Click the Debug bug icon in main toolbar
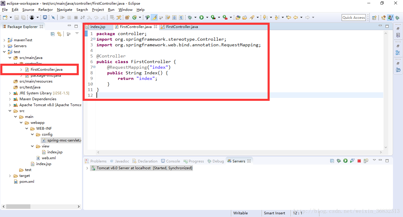Screen dimensions: 403x217 pyautogui.click(x=190, y=18)
